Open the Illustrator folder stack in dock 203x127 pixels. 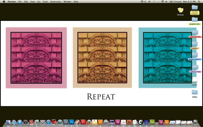(x=166, y=122)
